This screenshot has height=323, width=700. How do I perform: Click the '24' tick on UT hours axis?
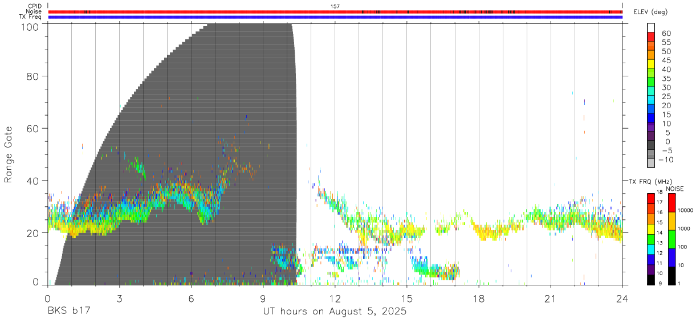tap(622, 299)
